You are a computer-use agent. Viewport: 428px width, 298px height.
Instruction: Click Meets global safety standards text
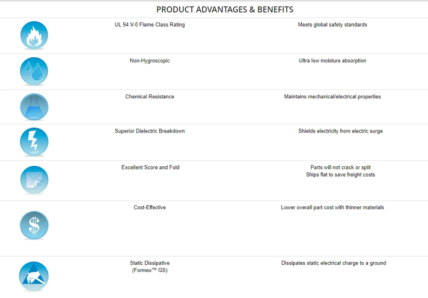333,25
